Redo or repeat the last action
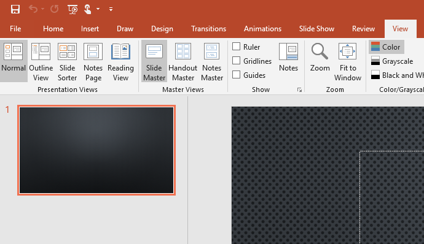This screenshot has width=424, height=244. (x=54, y=9)
